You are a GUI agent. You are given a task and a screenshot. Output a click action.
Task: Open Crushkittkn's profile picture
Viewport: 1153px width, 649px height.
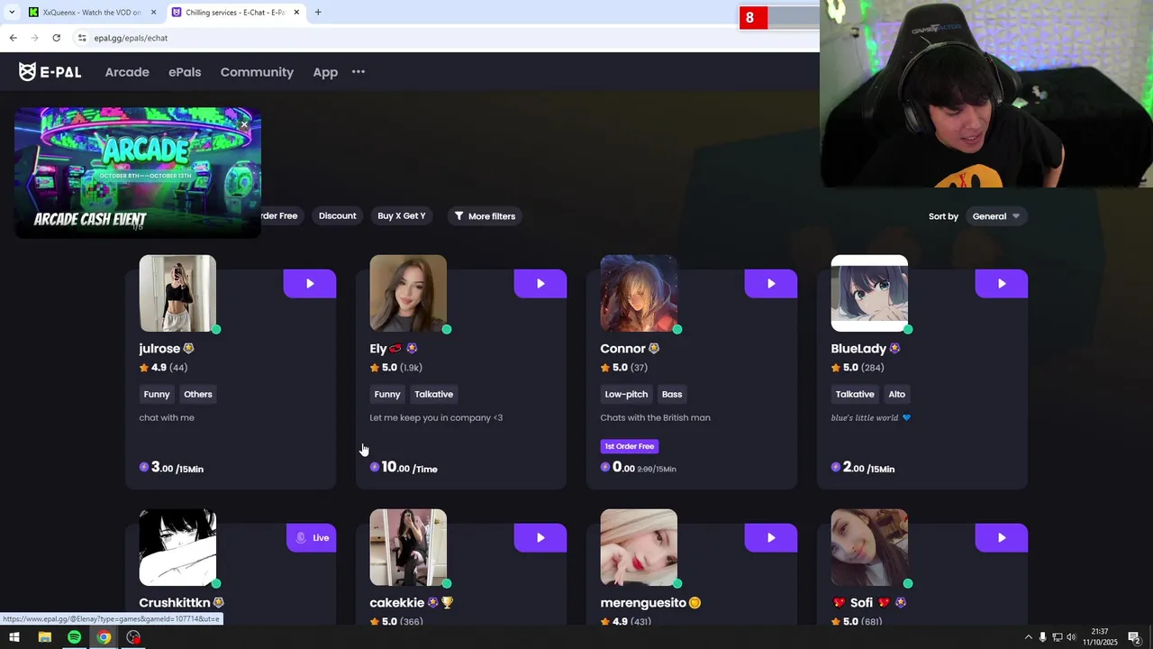[177, 547]
